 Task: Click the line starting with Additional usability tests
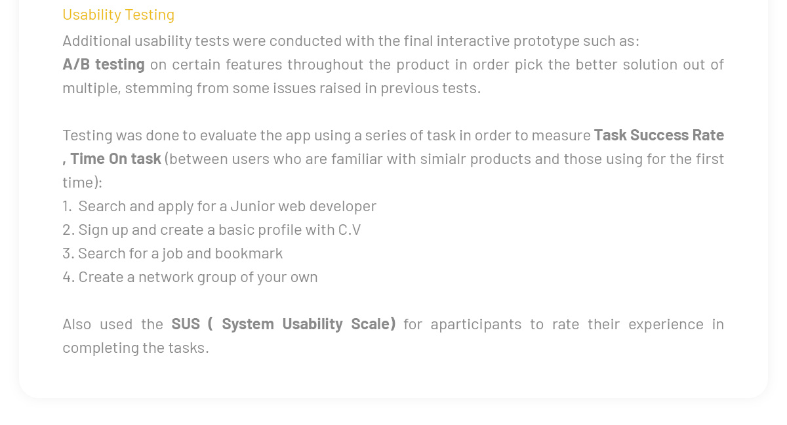click(x=350, y=41)
